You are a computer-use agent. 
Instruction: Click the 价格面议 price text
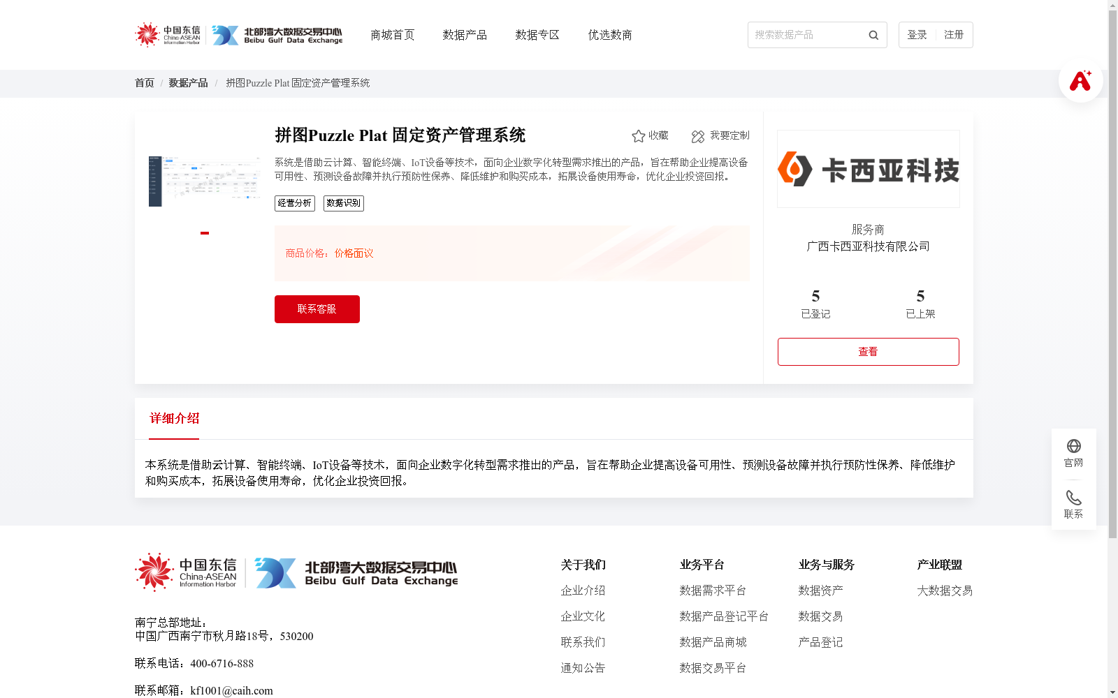point(354,253)
